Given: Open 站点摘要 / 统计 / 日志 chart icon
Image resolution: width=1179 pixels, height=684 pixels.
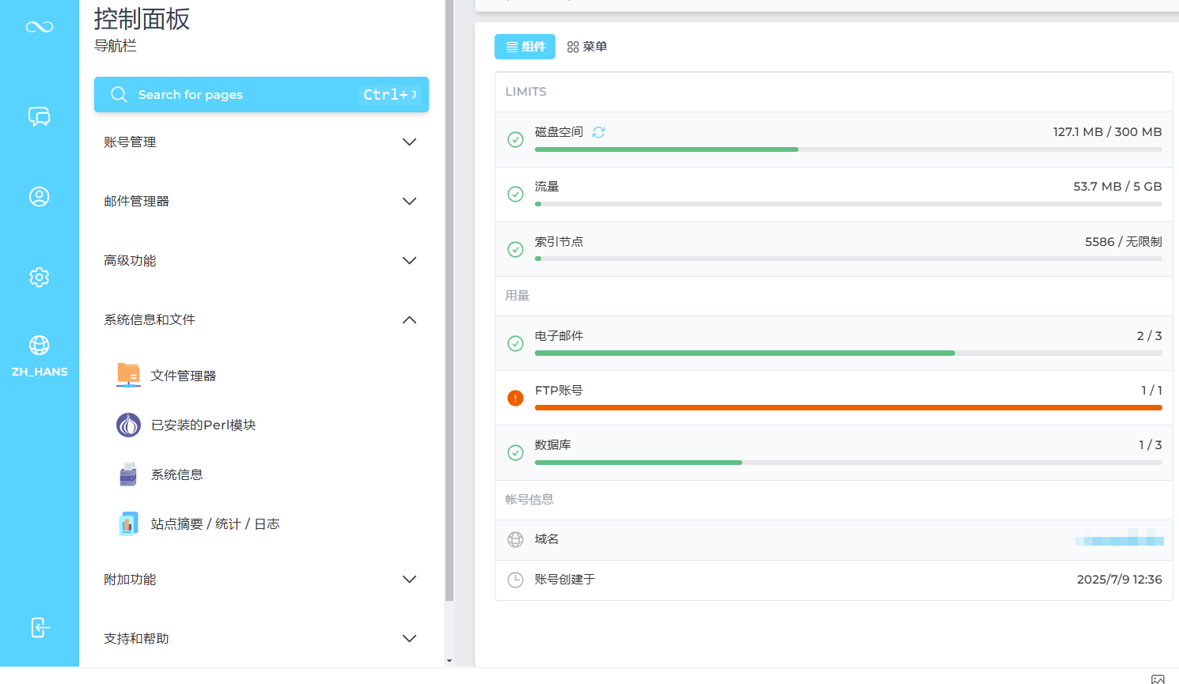Looking at the screenshot, I should click(128, 523).
